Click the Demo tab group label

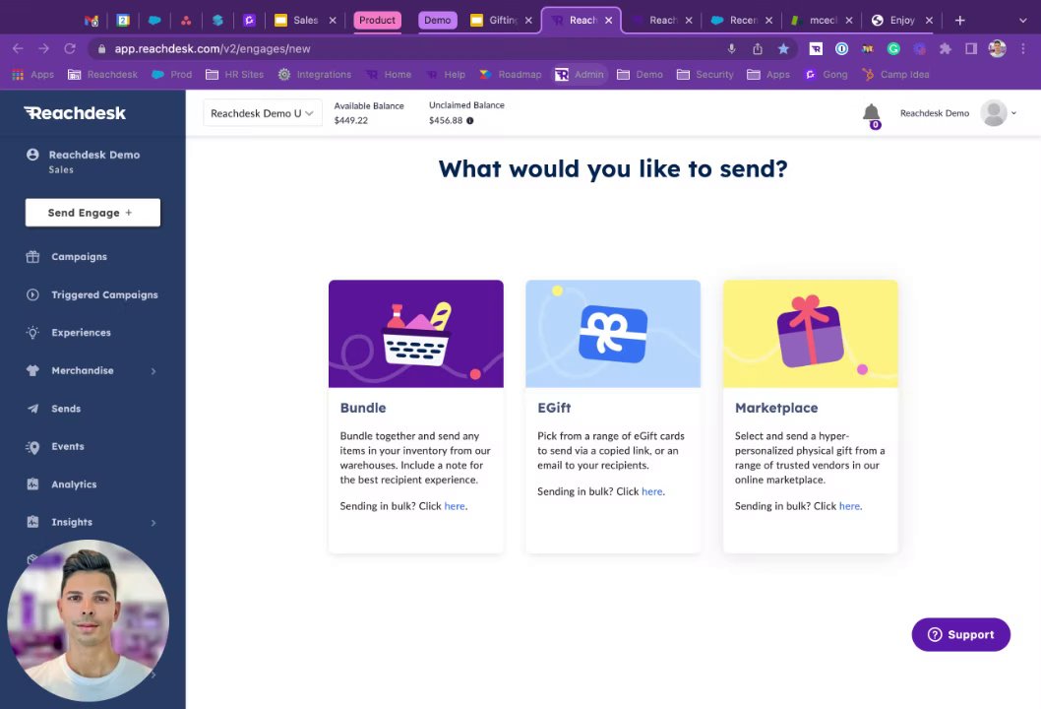click(438, 21)
